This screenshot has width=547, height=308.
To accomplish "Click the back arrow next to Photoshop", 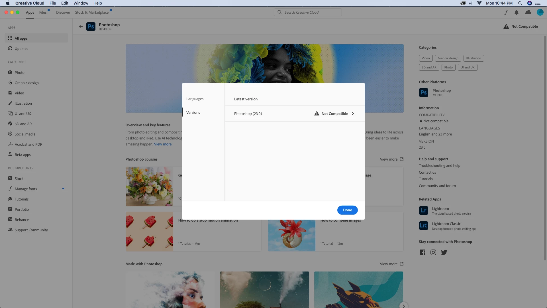I will tap(81, 27).
